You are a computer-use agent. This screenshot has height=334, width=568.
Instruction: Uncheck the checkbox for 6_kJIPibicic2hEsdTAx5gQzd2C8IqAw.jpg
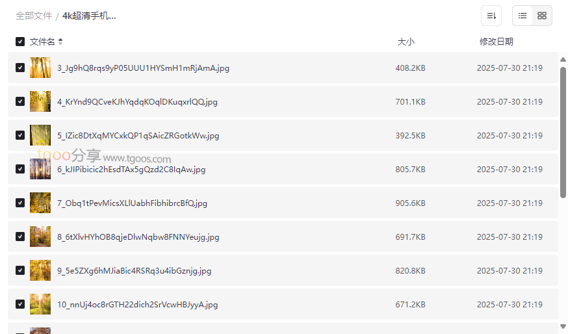point(20,169)
